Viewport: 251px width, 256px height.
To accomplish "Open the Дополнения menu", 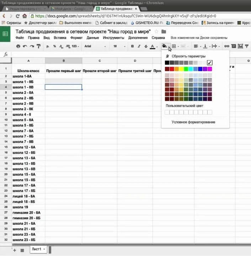I will (x=138, y=38).
